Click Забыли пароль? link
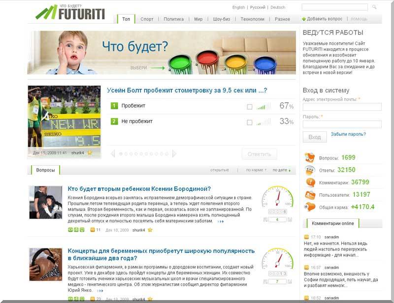Screen dimensions: 394x303 click(x=348, y=134)
